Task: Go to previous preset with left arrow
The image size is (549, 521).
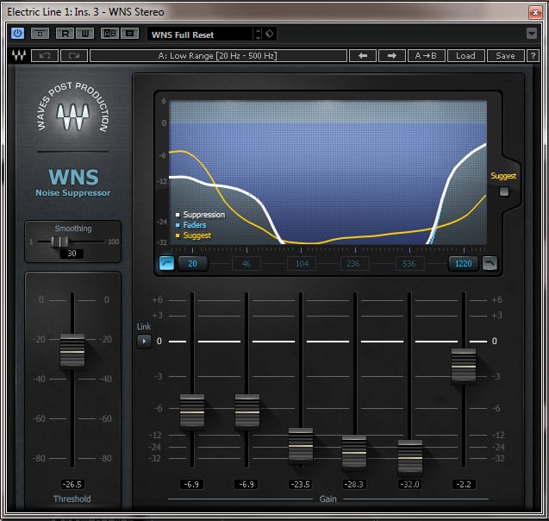Action: click(x=363, y=56)
